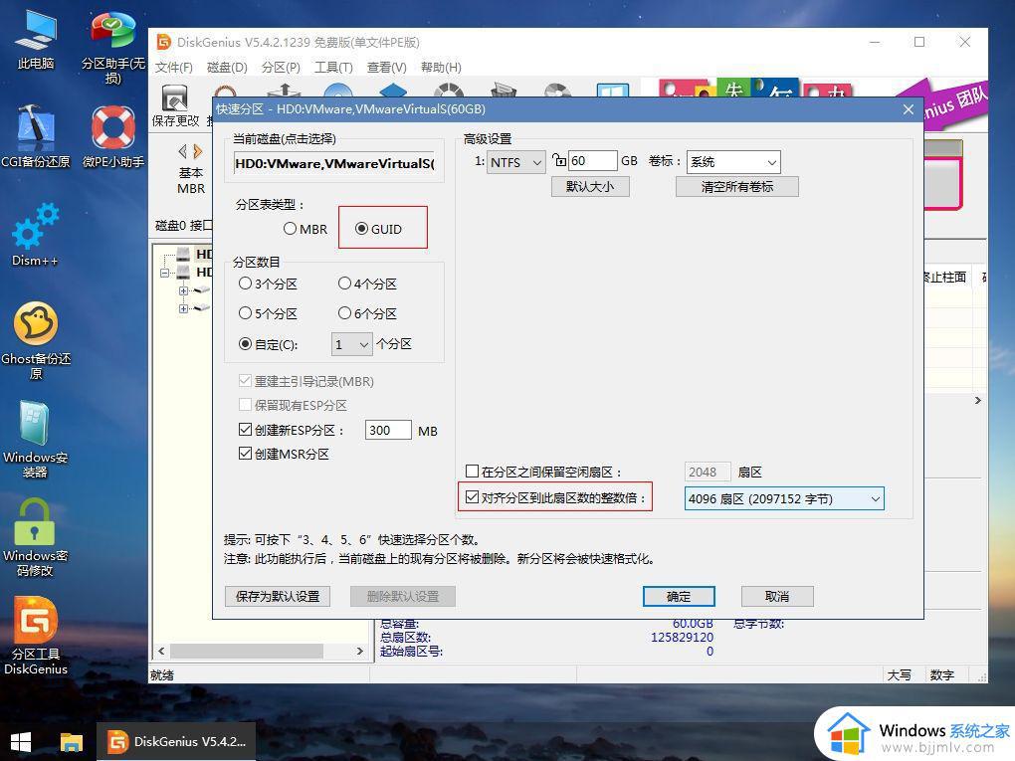Open 帮助(H) menu
1015x761 pixels.
pyautogui.click(x=441, y=68)
